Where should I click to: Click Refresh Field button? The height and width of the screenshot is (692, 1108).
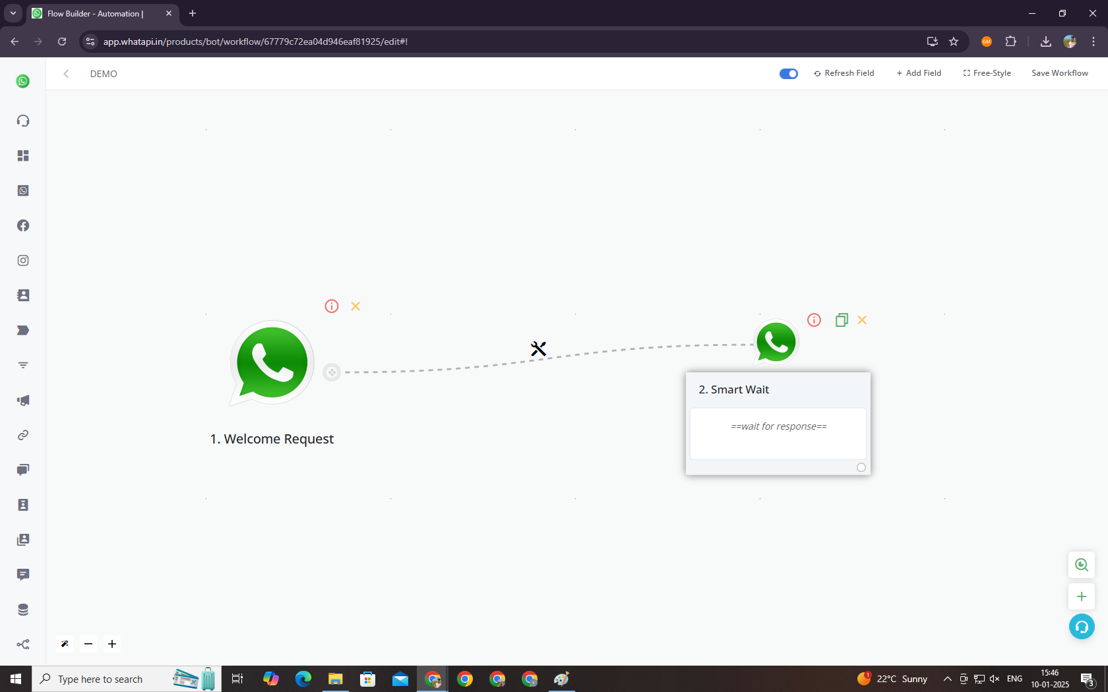(x=844, y=73)
